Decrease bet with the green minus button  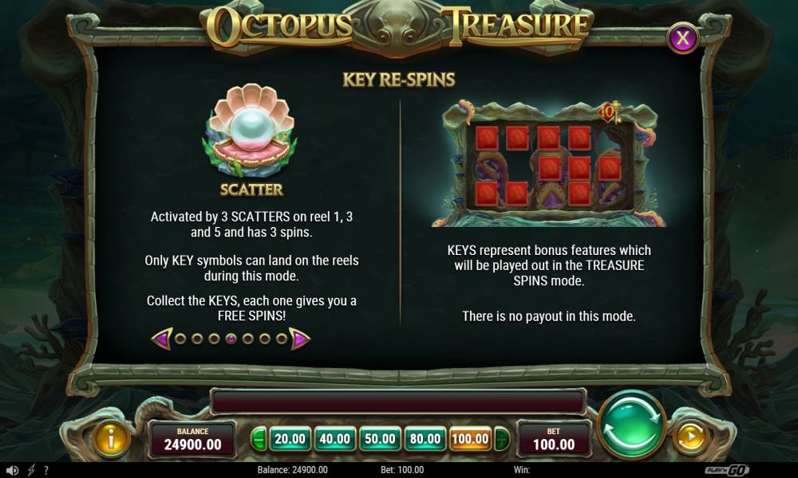click(259, 439)
